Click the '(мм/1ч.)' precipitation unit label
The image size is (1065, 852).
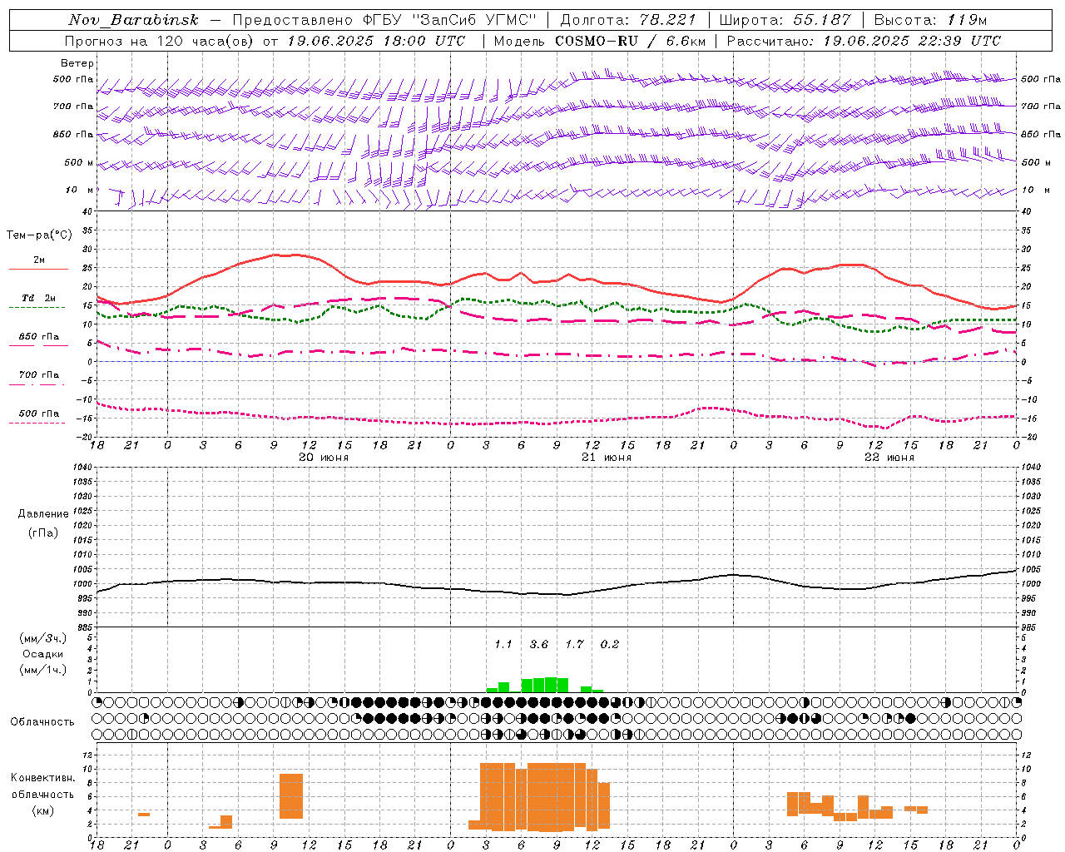click(x=43, y=670)
